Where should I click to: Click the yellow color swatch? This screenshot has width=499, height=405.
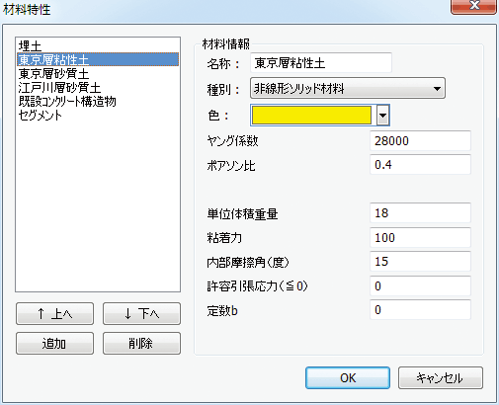(x=311, y=116)
